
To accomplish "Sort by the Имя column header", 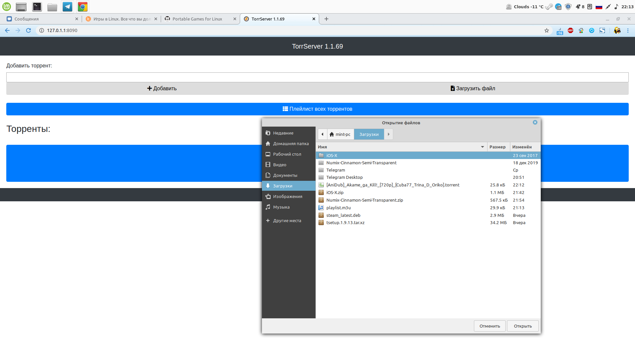I will (401, 147).
